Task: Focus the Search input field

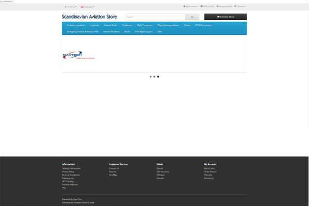Action: tap(156, 17)
